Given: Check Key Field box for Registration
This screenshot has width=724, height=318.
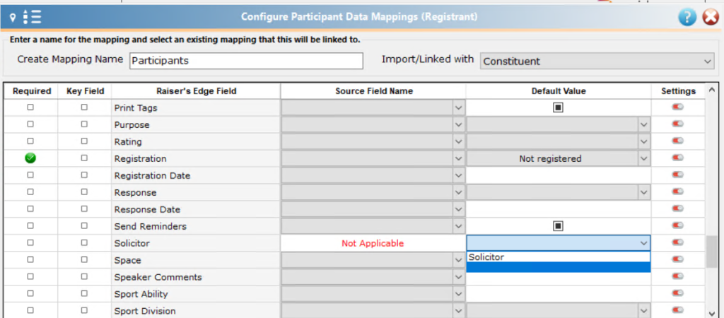Looking at the screenshot, I should pyautogui.click(x=84, y=158).
